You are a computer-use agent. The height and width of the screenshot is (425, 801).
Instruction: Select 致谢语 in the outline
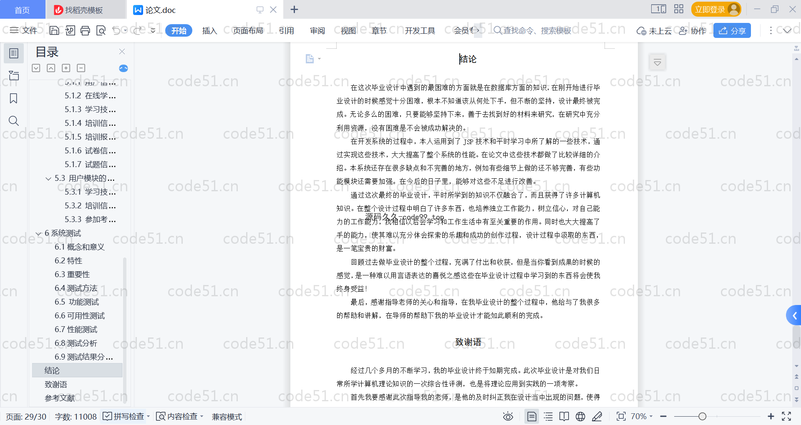(x=56, y=385)
